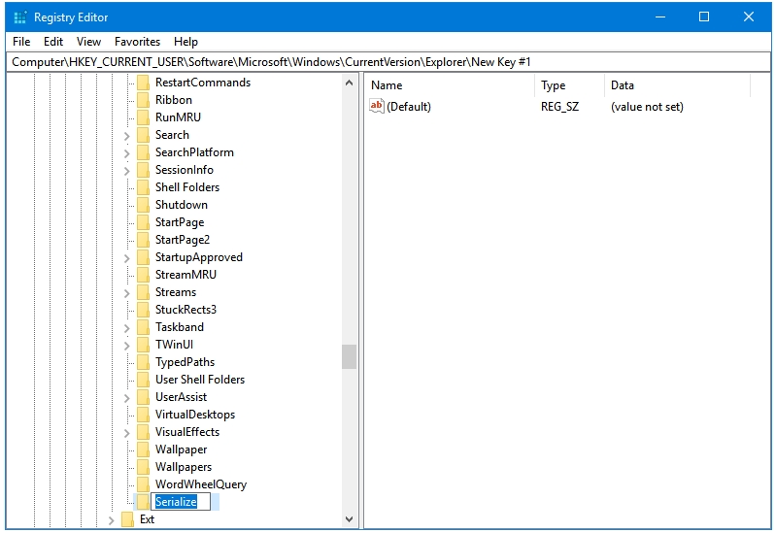The width and height of the screenshot is (776, 533).
Task: Open the Favorites menu
Action: [x=137, y=42]
